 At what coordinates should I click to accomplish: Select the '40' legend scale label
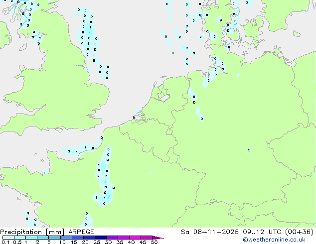pos(131,242)
